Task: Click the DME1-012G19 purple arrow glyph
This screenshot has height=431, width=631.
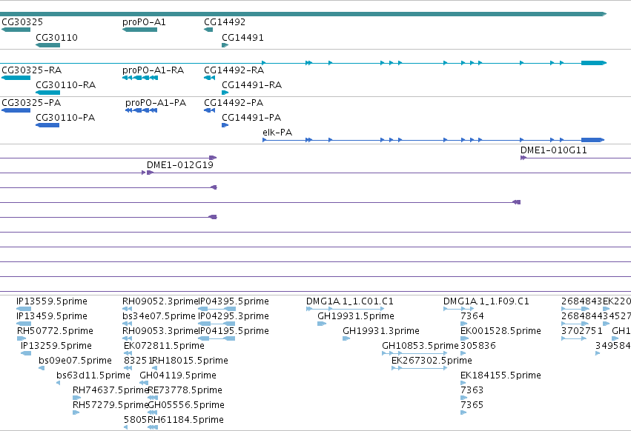Action: click(150, 173)
